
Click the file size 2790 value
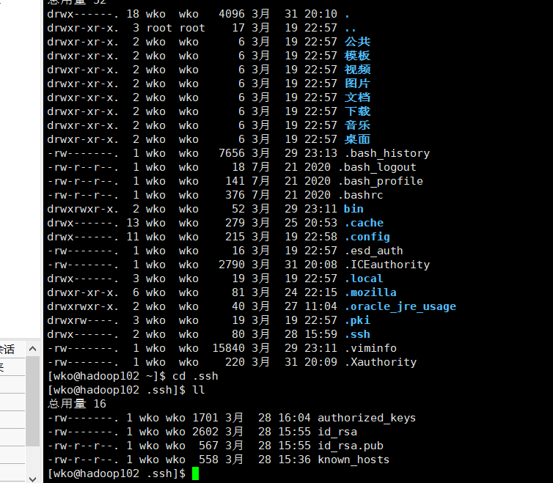tap(232, 265)
